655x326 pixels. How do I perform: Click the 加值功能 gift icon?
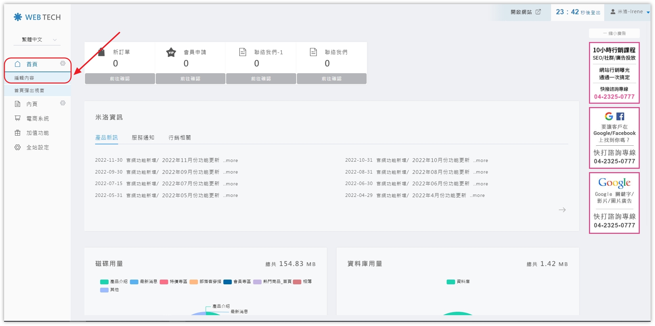pos(18,133)
